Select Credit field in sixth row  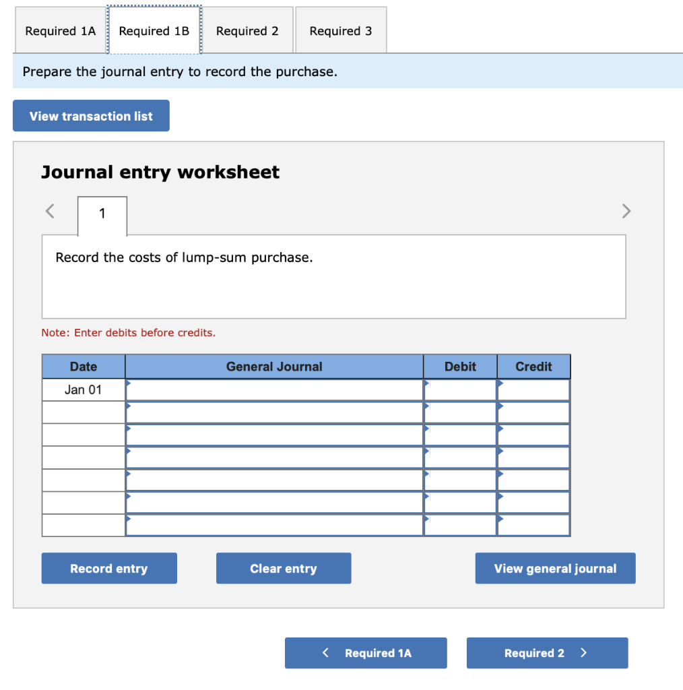533,503
